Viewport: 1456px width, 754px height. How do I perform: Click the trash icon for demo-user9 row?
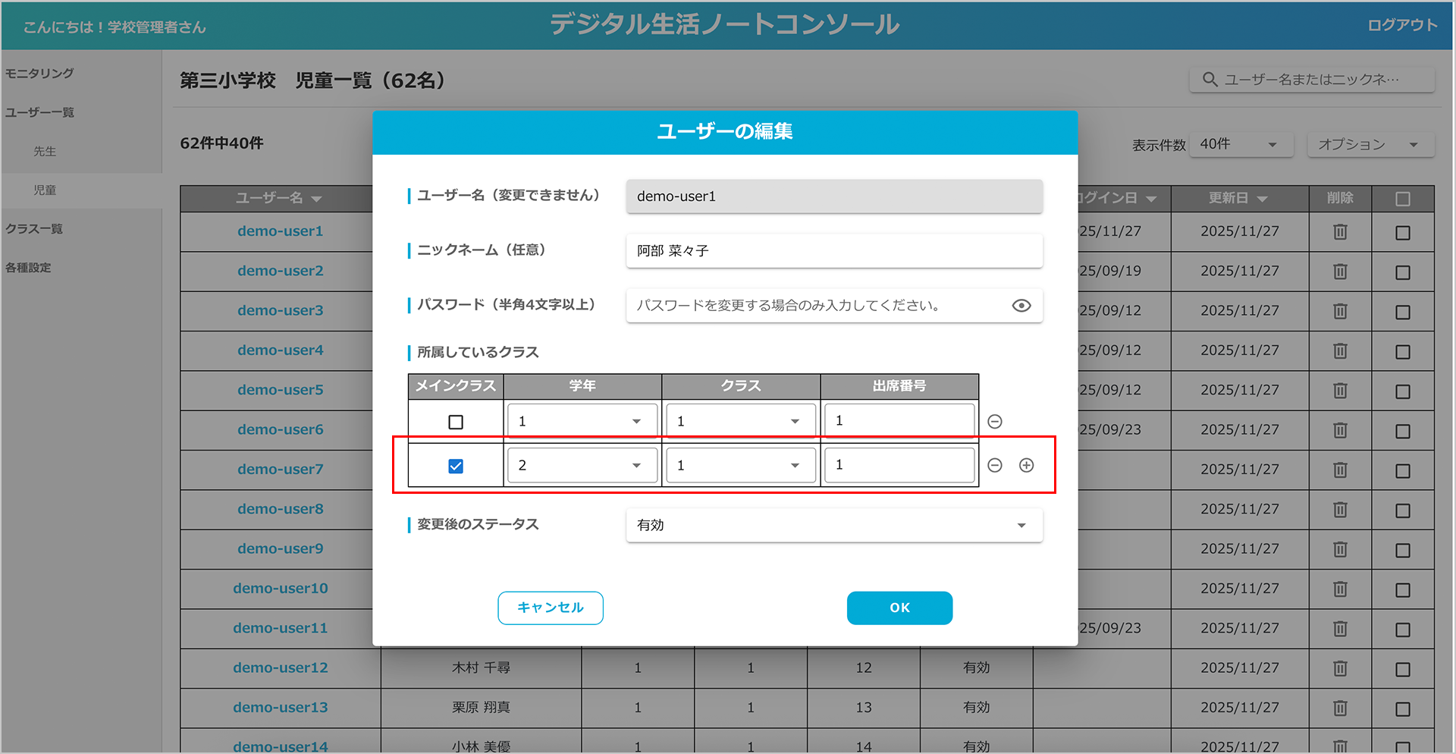coord(1340,549)
